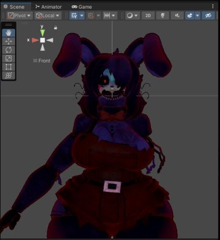Viewport: 220px width, 240px height.
Task: Switch to the Animator tab
Action: click(48, 7)
